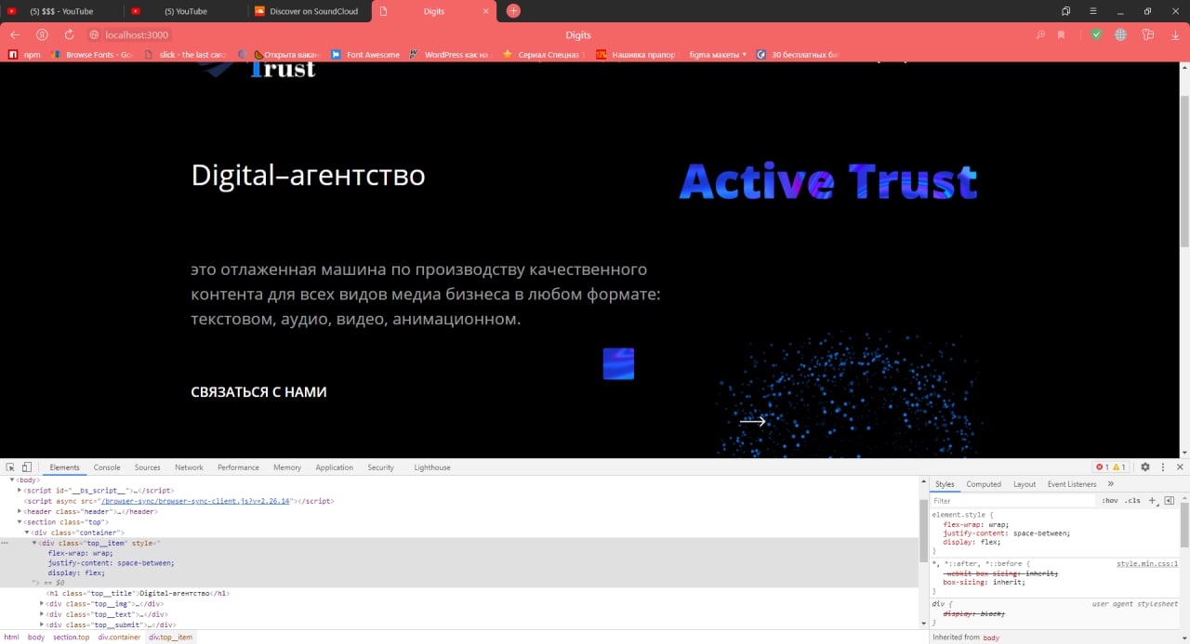The width and height of the screenshot is (1190, 644).
Task: Add a new style rule with plus icon
Action: pos(1153,500)
